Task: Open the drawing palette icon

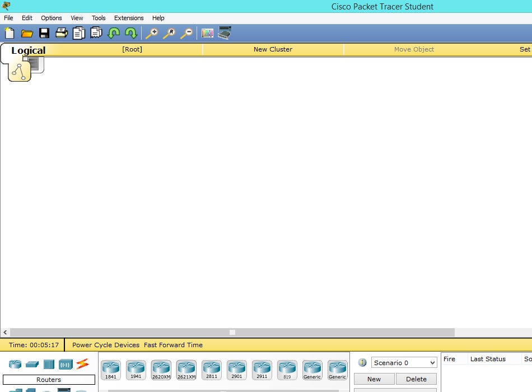Action: coord(207,33)
